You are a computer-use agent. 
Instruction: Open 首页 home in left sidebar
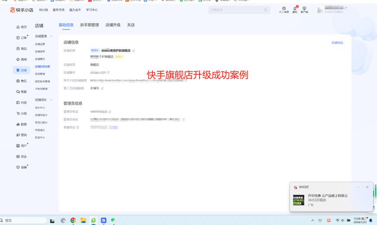point(22,27)
